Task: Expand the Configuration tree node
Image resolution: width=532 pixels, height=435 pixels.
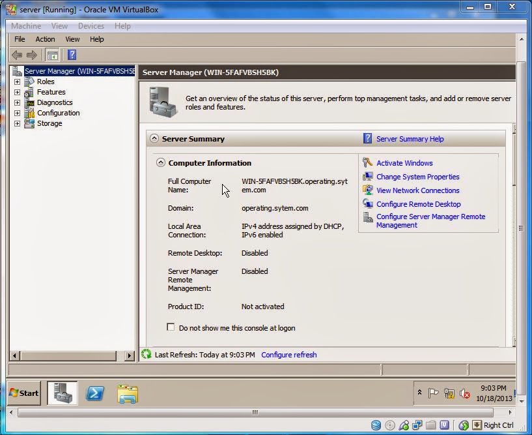Action: (x=17, y=113)
